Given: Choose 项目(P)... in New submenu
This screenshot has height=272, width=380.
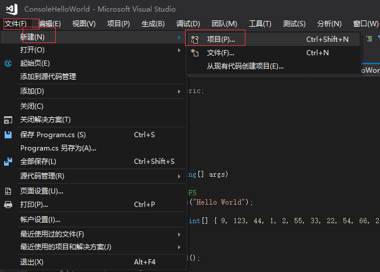Looking at the screenshot, I should pos(273,40).
